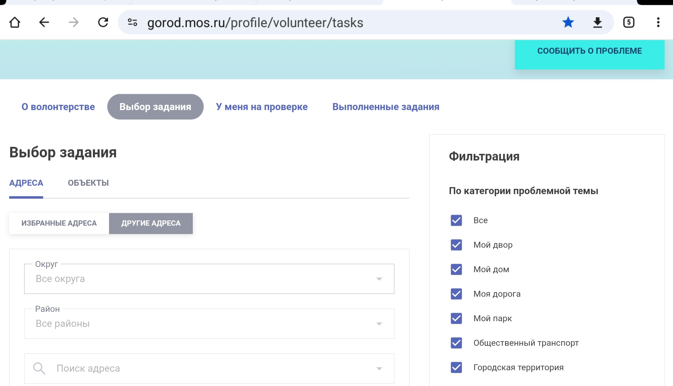
Task: Toggle the 'Мой парк' checkbox
Action: tap(456, 318)
